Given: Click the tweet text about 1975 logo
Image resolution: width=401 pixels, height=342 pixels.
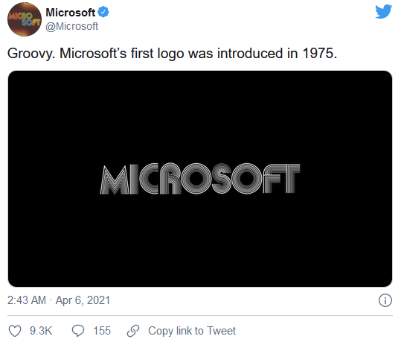Looking at the screenshot, I should (x=172, y=54).
